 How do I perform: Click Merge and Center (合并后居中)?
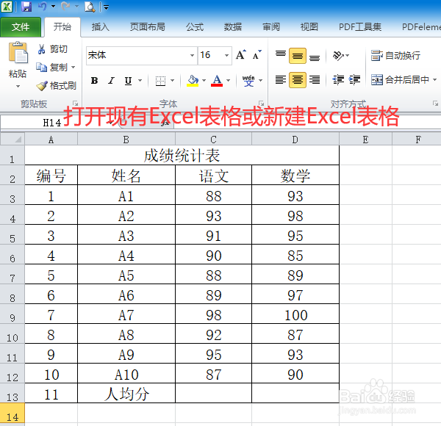[x=400, y=80]
